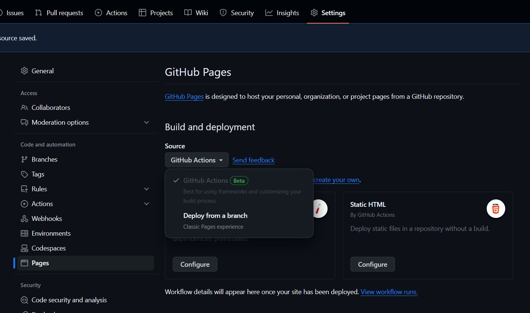Screen dimensions: 530x313
Task: Click the Rules icon in sidebar
Action: point(24,189)
